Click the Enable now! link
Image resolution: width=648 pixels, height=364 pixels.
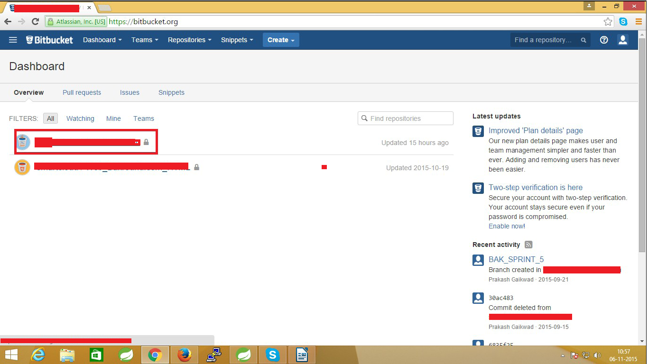click(x=507, y=226)
